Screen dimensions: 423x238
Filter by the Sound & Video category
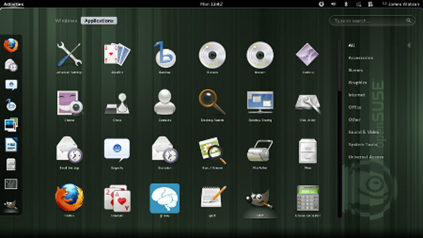(x=364, y=132)
